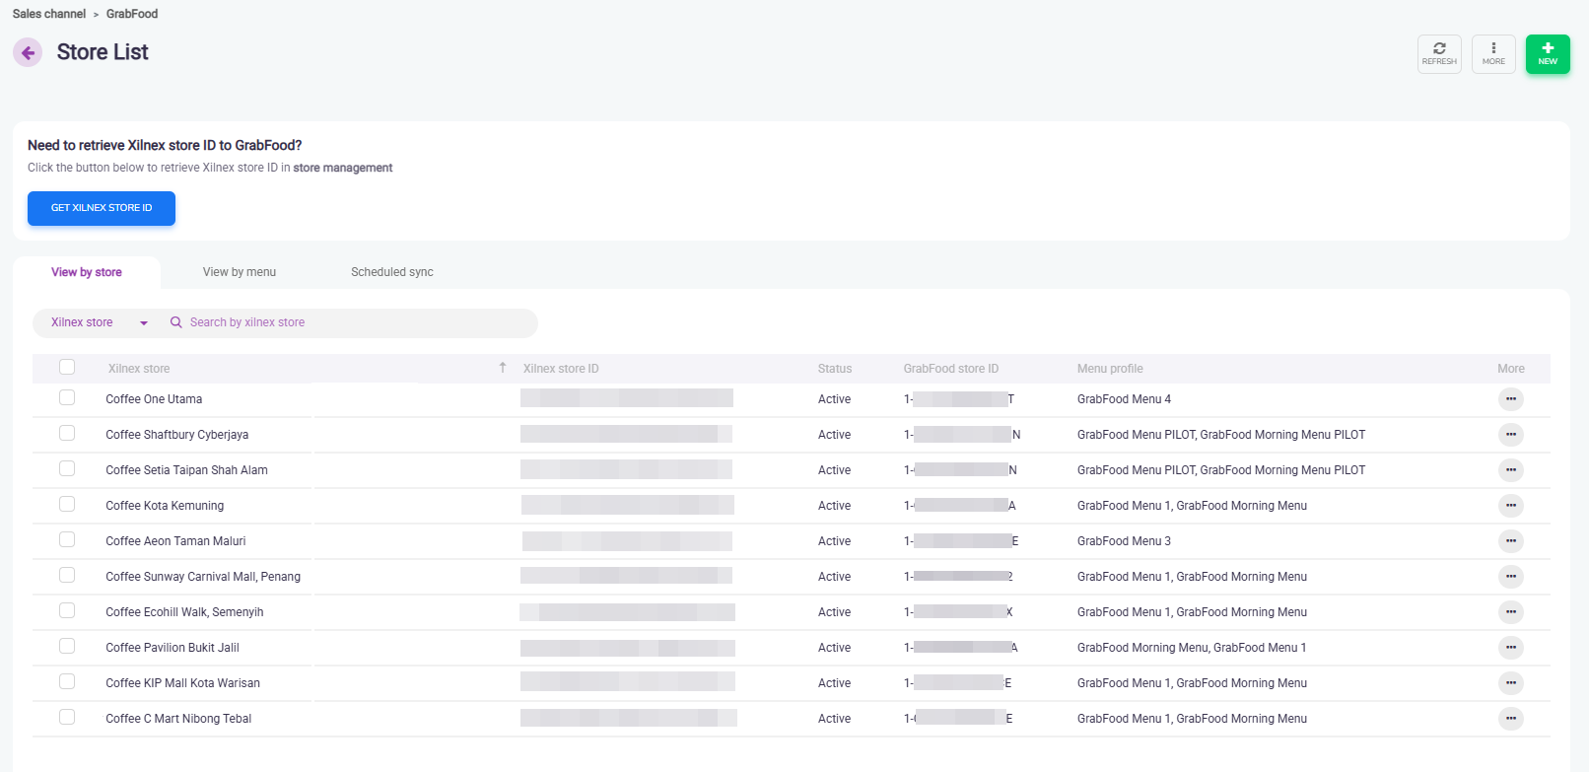Open the More options menu at top
This screenshot has width=1589, height=772.
point(1493,54)
